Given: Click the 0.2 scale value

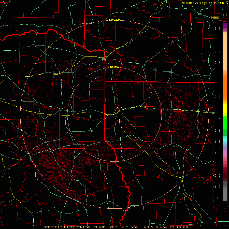Looking at the screenshot, I should [x=218, y=164].
